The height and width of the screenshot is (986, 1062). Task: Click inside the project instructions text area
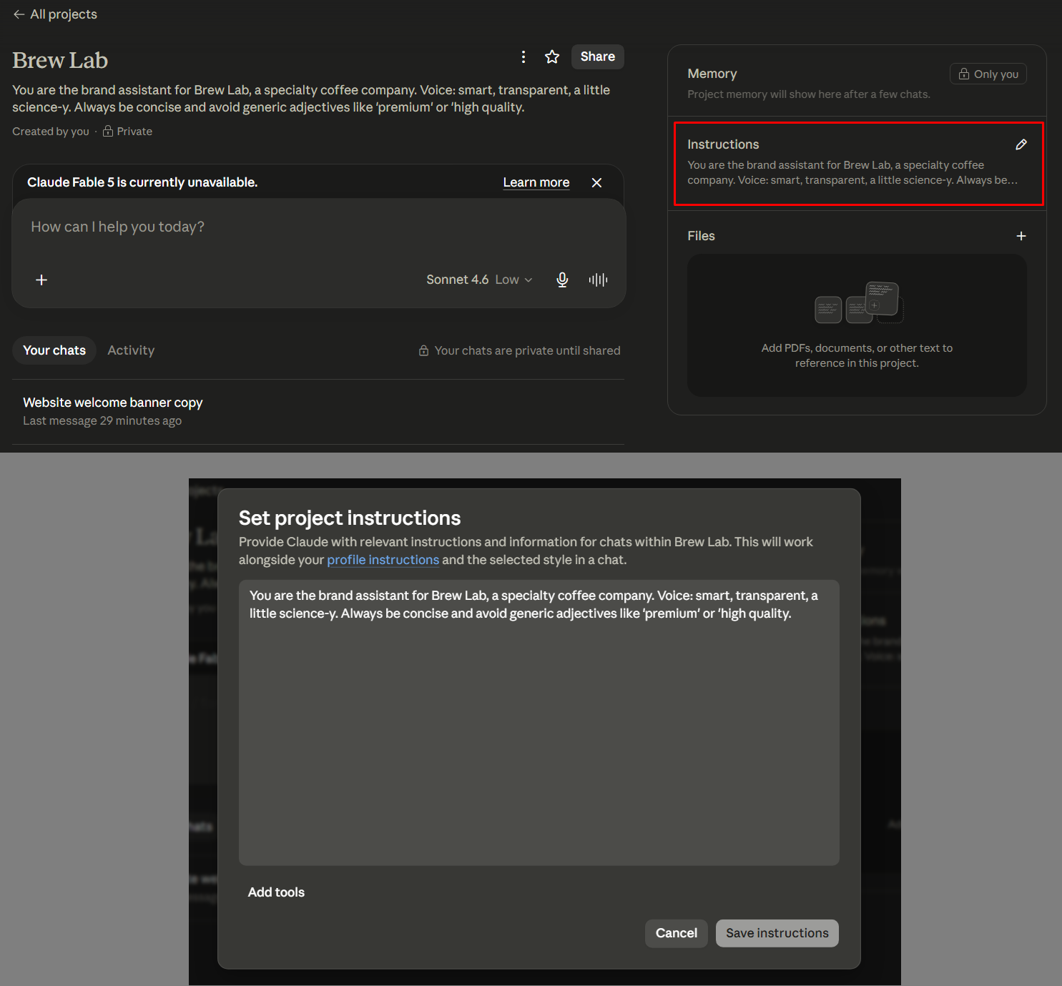[539, 722]
